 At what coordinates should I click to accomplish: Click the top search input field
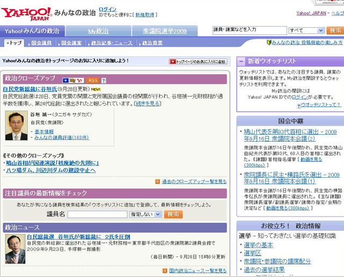tap(249, 30)
